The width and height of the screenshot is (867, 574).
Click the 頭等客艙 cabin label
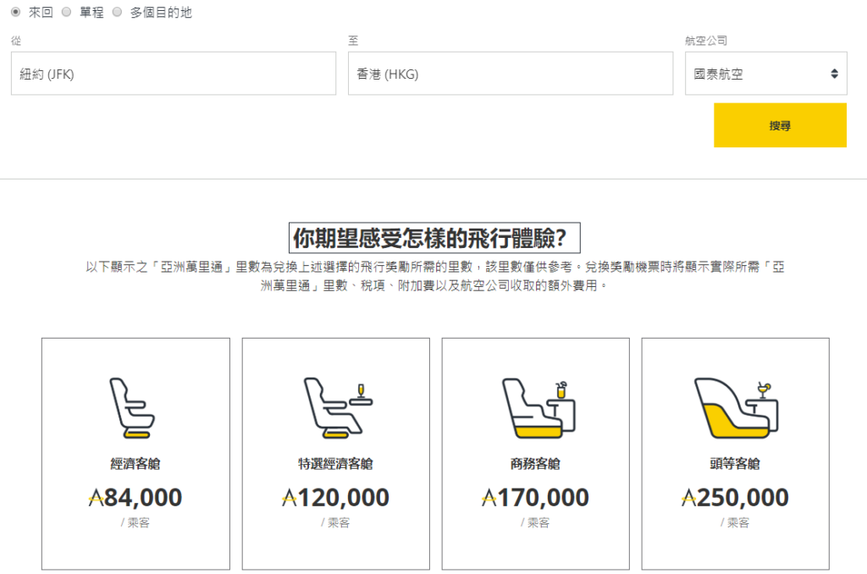tap(735, 463)
